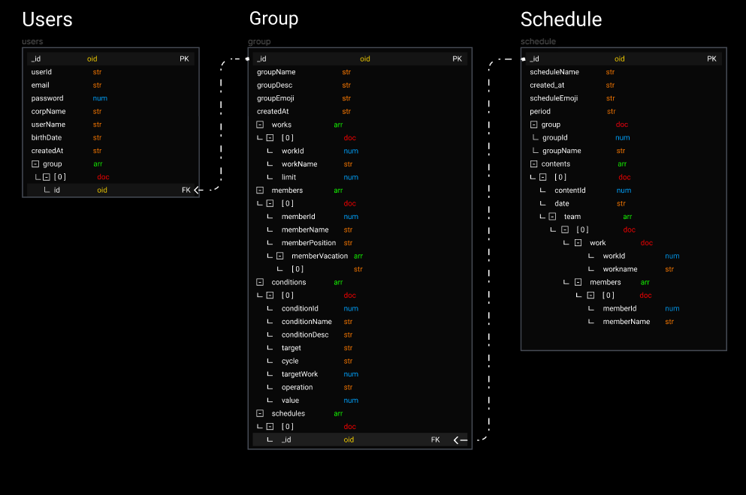Image resolution: width=746 pixels, height=495 pixels.
Task: Collapse the team array in Schedule table
Action: tap(552, 217)
